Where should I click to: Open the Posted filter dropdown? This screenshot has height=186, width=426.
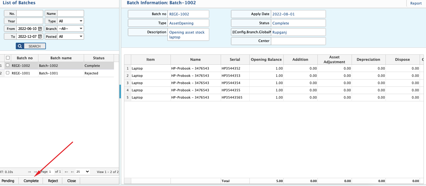pyautogui.click(x=70, y=37)
